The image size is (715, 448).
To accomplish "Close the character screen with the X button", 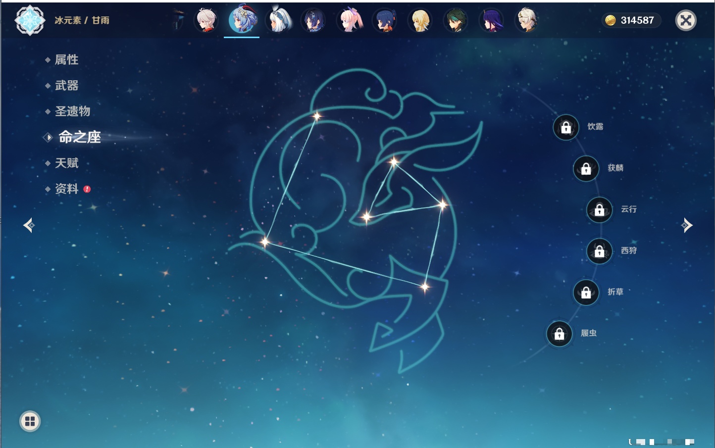I will point(686,20).
